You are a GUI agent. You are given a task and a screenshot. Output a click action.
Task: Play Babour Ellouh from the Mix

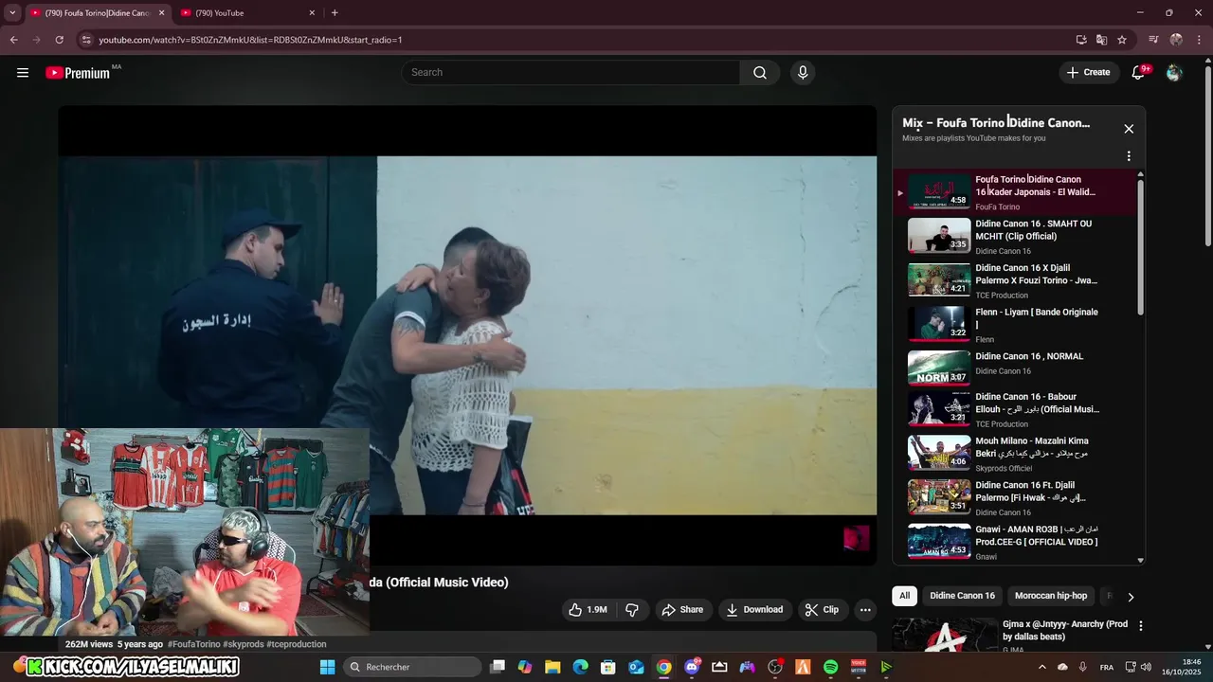pyautogui.click(x=1012, y=409)
